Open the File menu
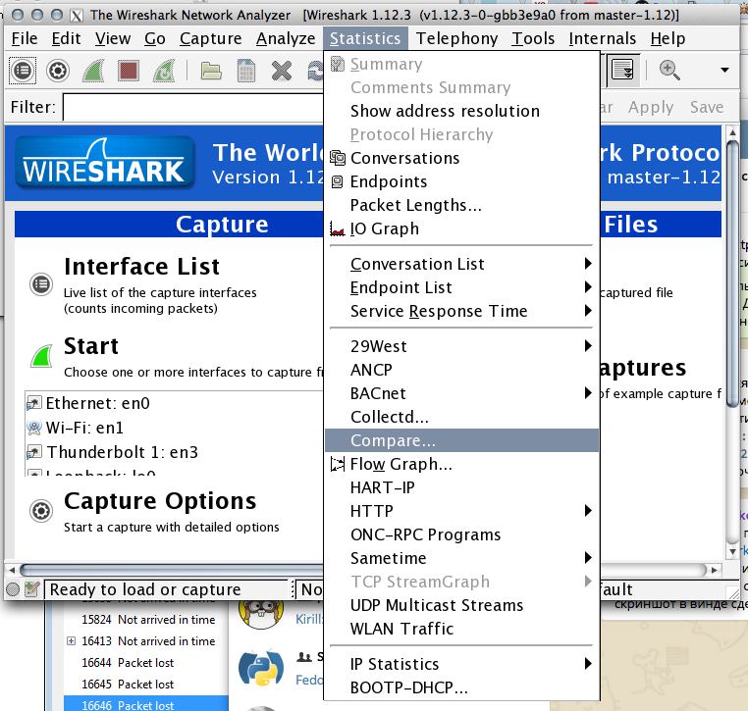 tap(25, 38)
